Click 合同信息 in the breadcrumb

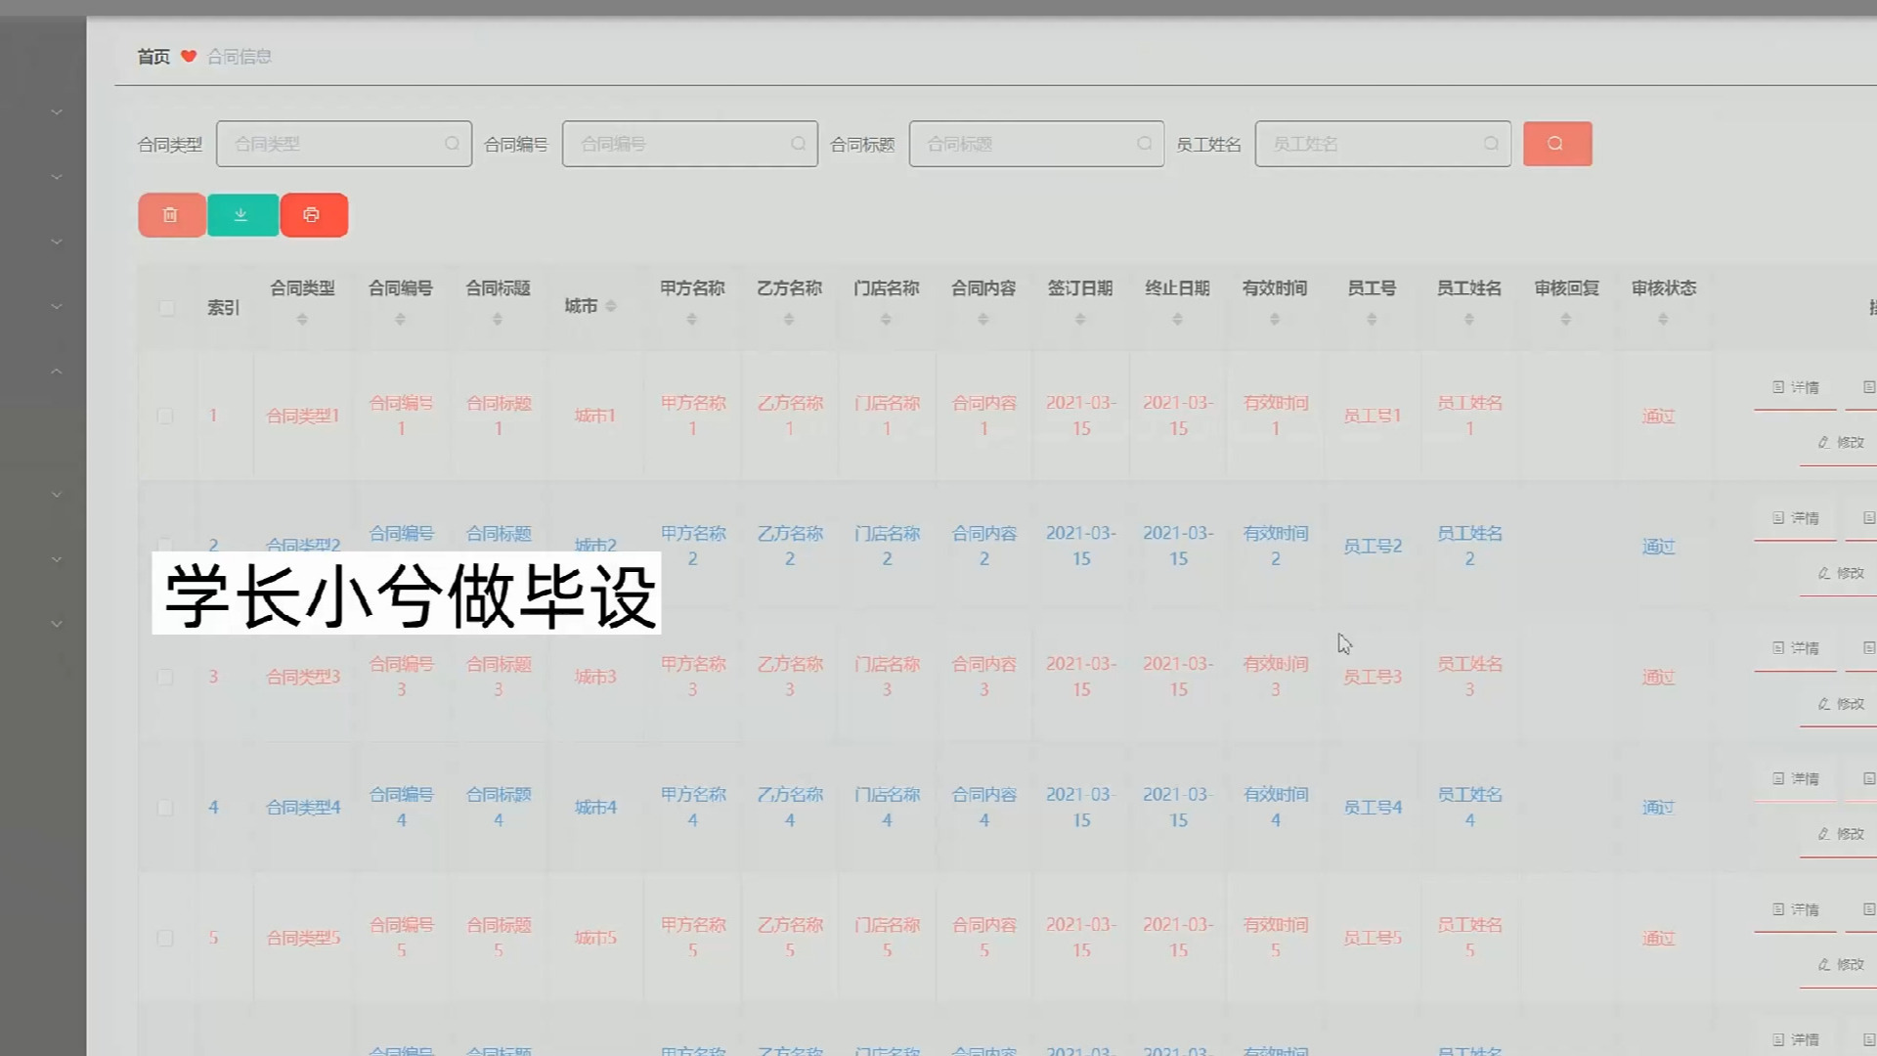tap(240, 57)
